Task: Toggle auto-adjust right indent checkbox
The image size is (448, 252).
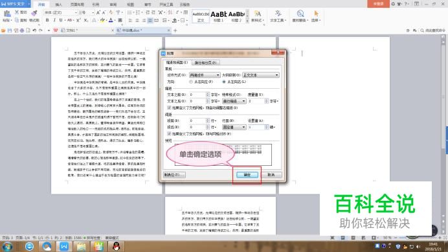Action: pyautogui.click(x=169, y=108)
